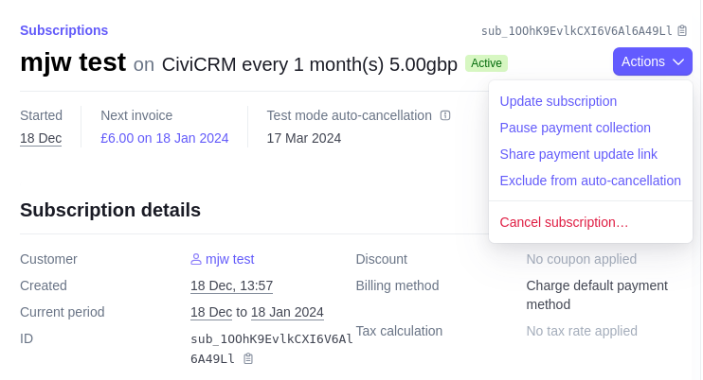Click the mjw test page heading
The image size is (703, 380).
(x=73, y=62)
